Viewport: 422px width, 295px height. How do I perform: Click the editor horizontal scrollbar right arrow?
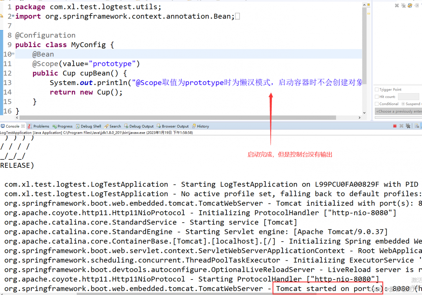click(x=360, y=118)
